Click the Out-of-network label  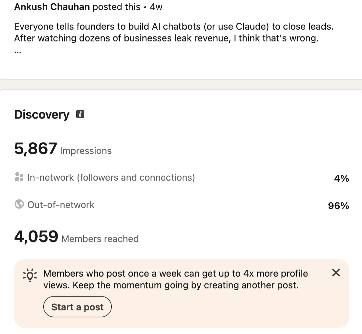(x=61, y=205)
